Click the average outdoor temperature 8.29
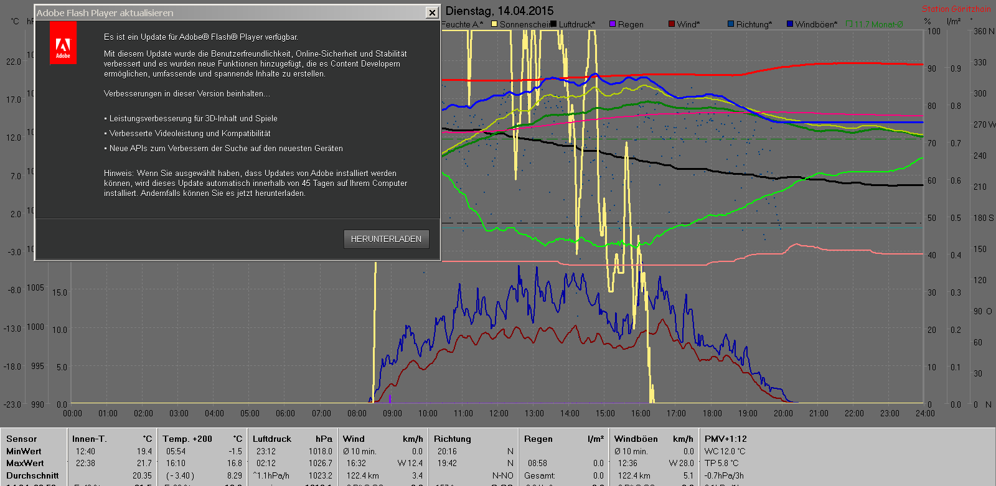 pyautogui.click(x=235, y=475)
